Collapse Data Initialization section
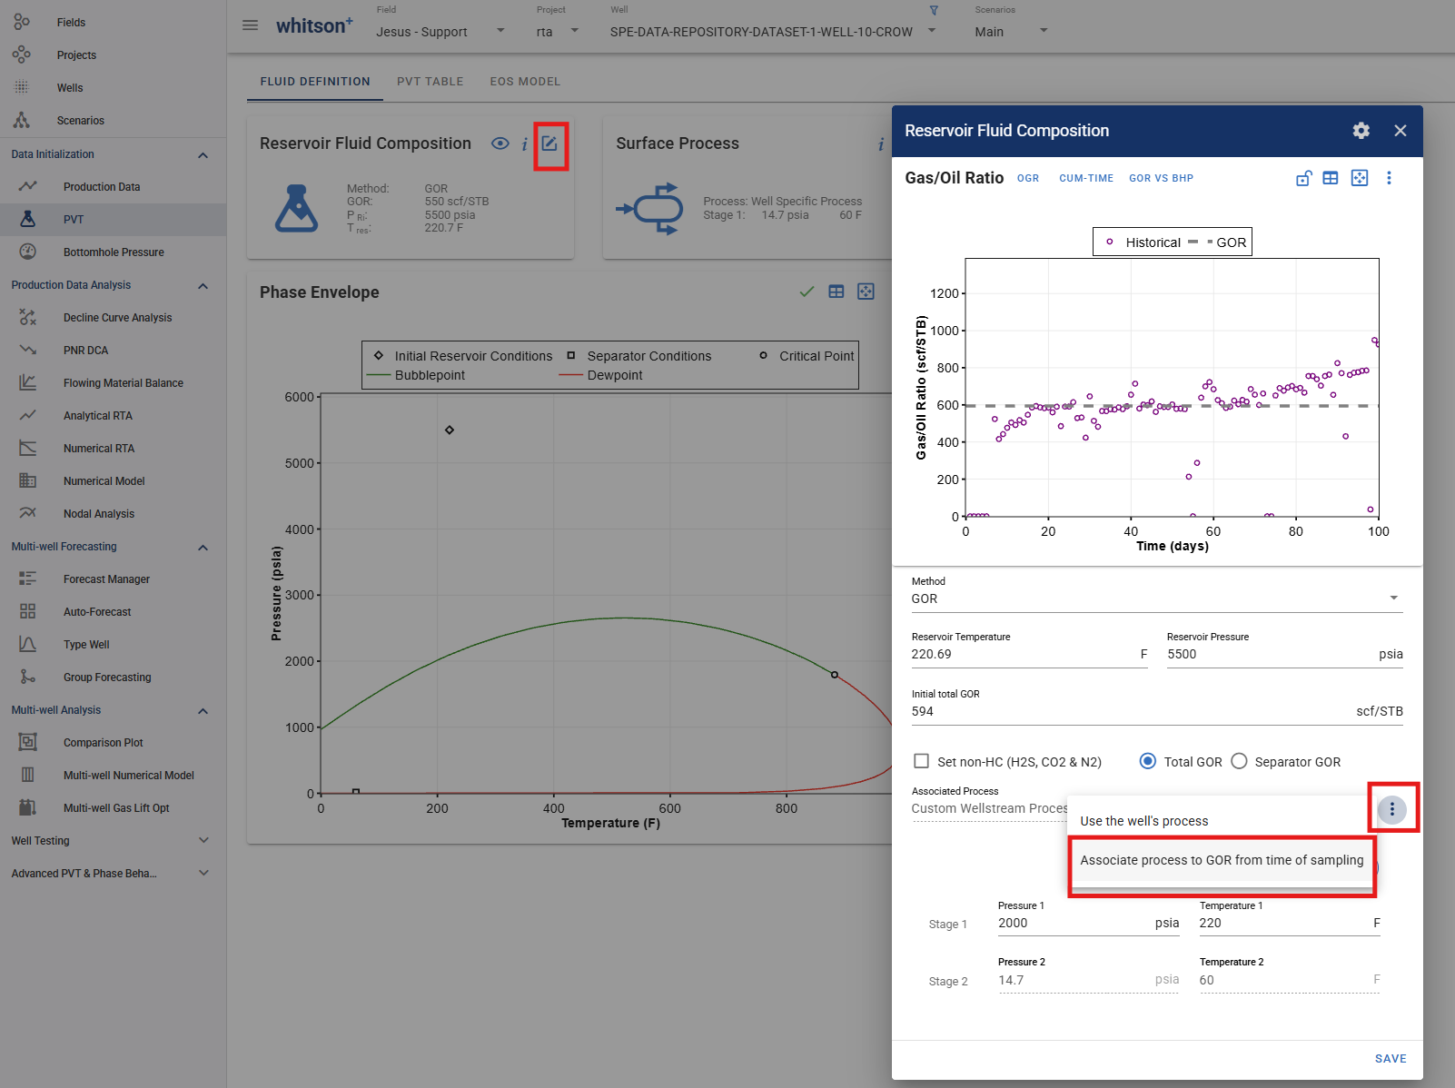This screenshot has width=1455, height=1088. coord(203,155)
